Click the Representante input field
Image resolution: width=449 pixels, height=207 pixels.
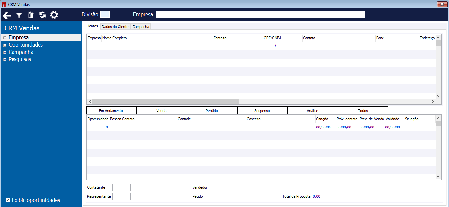pyautogui.click(x=121, y=196)
